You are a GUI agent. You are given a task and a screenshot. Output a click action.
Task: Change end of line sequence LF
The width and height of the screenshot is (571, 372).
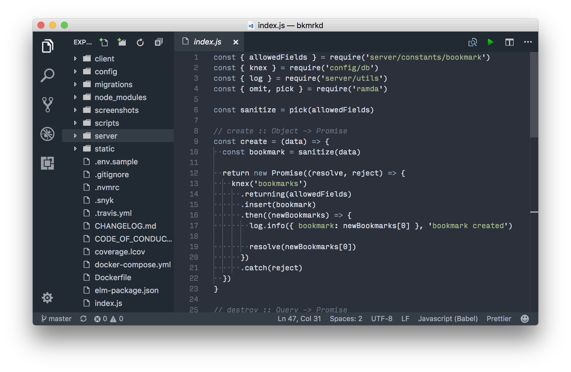(405, 318)
